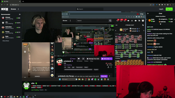
Task: Mute the TTS speaker toggle
Action: [x=138, y=14]
